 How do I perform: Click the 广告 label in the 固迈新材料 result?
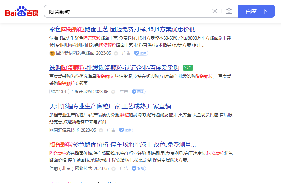[x=126, y=53]
